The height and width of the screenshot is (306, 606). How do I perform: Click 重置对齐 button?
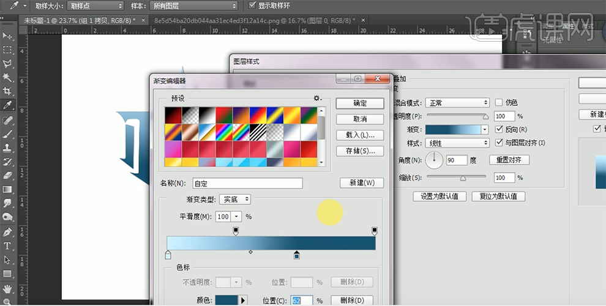(509, 160)
